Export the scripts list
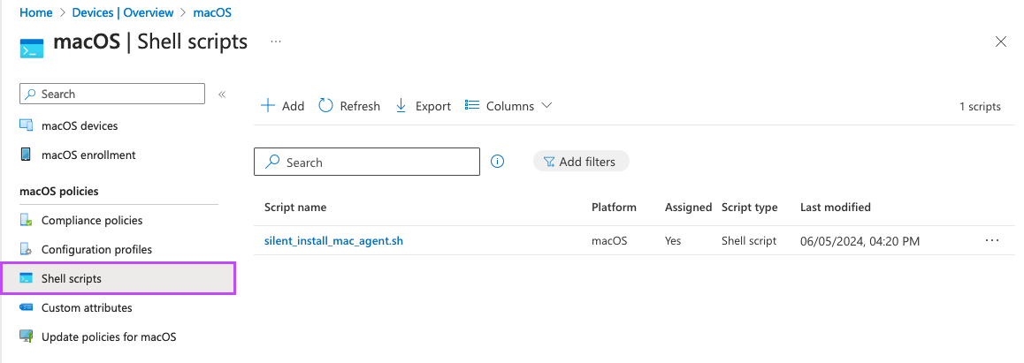The height and width of the screenshot is (363, 1024). pyautogui.click(x=423, y=106)
